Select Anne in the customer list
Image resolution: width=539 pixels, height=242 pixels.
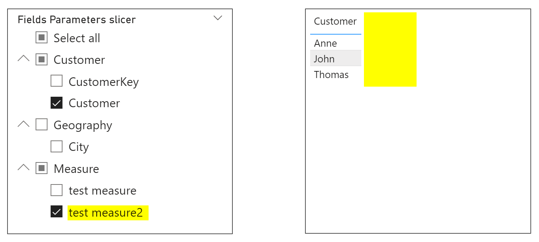point(325,43)
